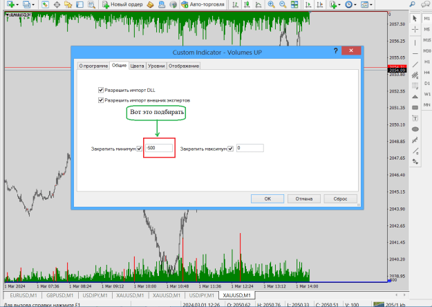Switch to the Цвета tab
The image size is (432, 307).
click(x=138, y=66)
